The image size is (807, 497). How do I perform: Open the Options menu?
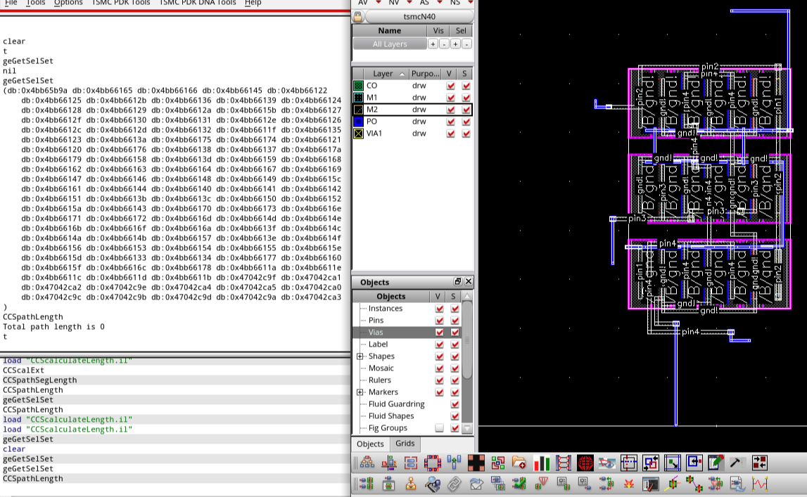coord(68,3)
